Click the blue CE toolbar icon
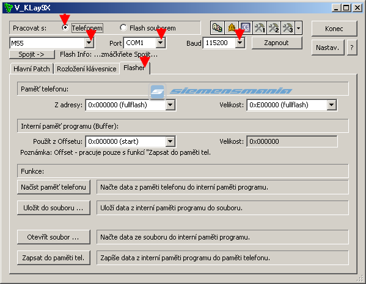The height and width of the screenshot is (284, 366). pos(246,28)
